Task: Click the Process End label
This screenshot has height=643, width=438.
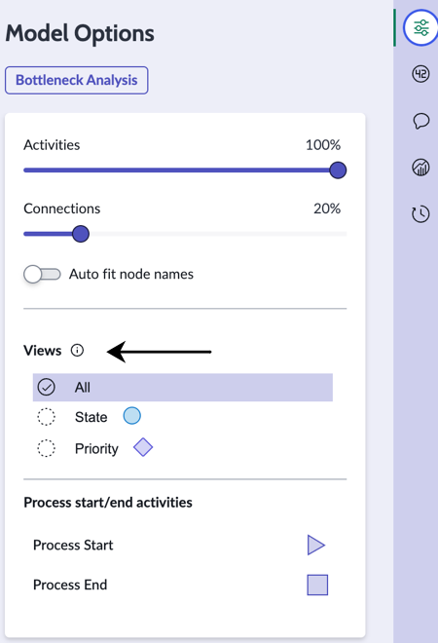Action: pos(70,585)
